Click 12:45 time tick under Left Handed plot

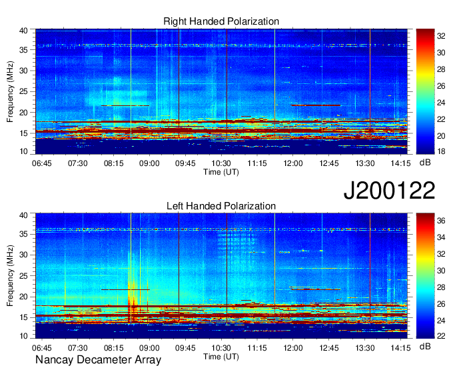tap(329, 348)
